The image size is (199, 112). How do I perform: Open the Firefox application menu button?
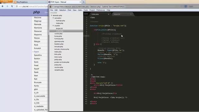[6, 1]
